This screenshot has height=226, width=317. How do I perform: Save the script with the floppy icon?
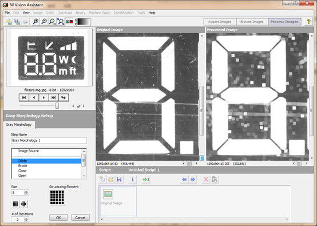click(119, 179)
